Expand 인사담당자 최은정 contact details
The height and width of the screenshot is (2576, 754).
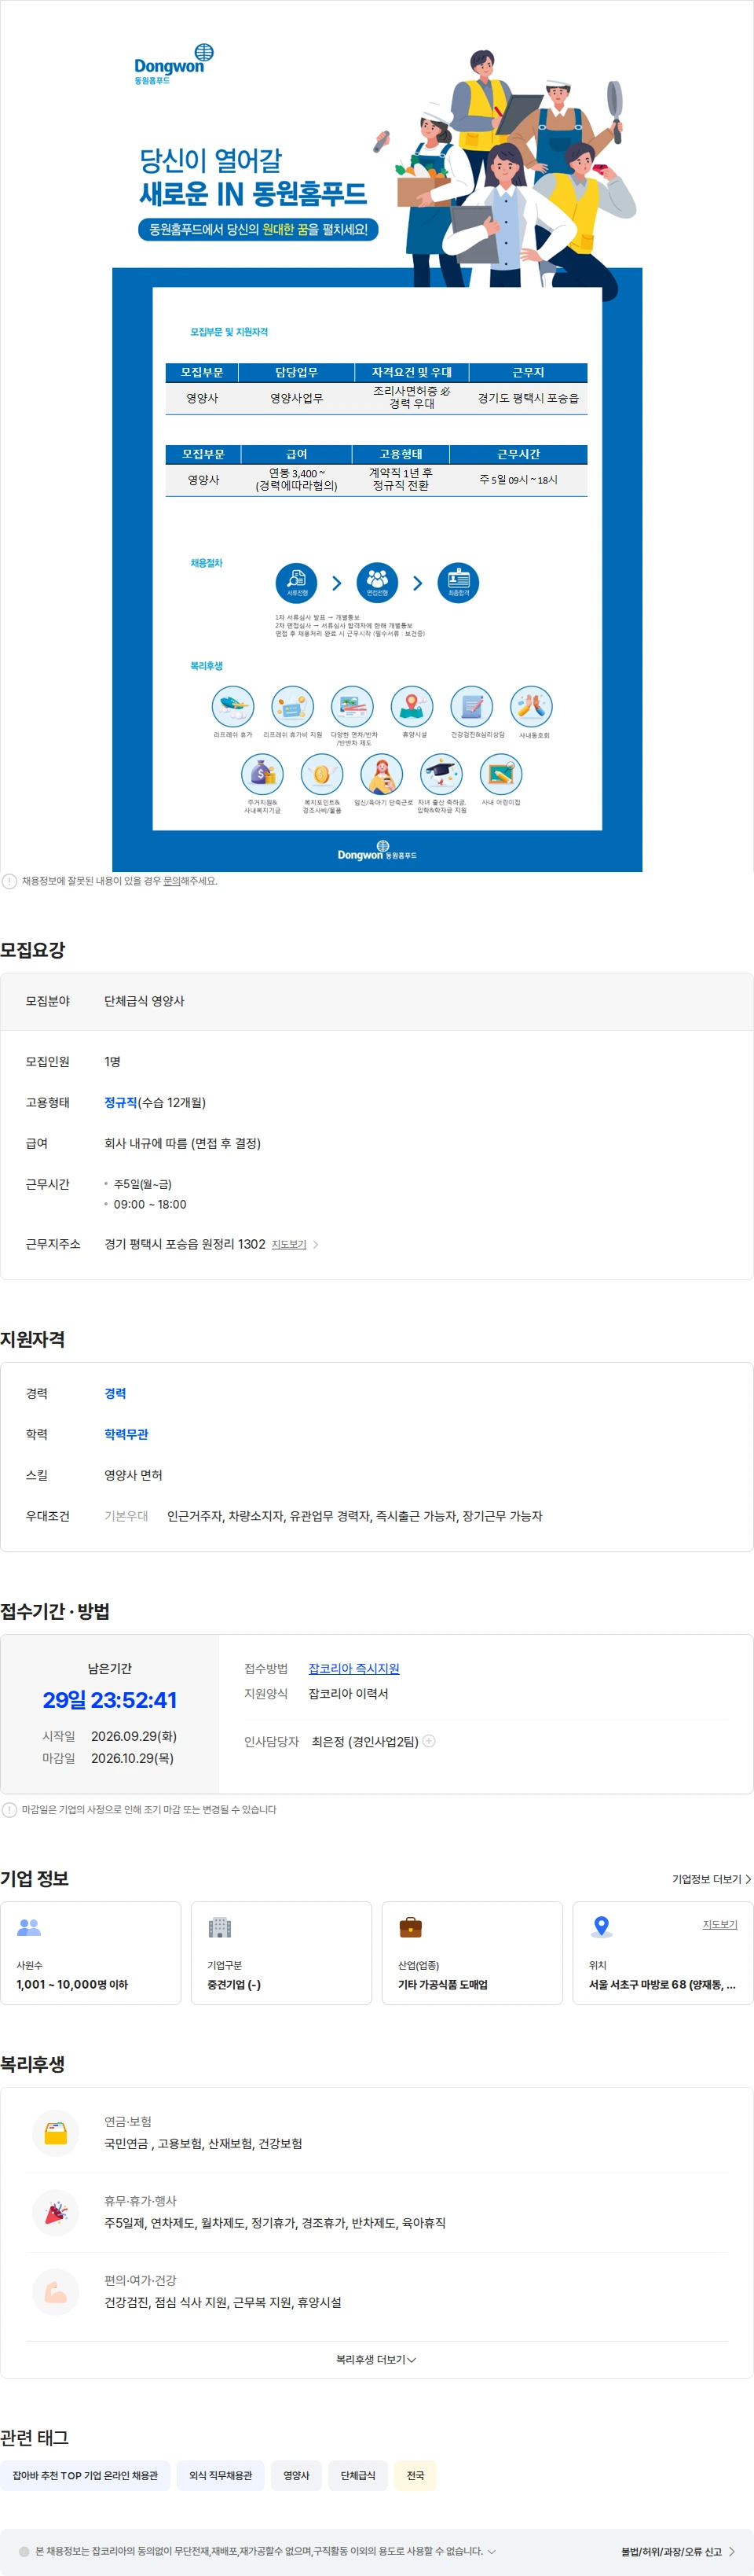430,1741
